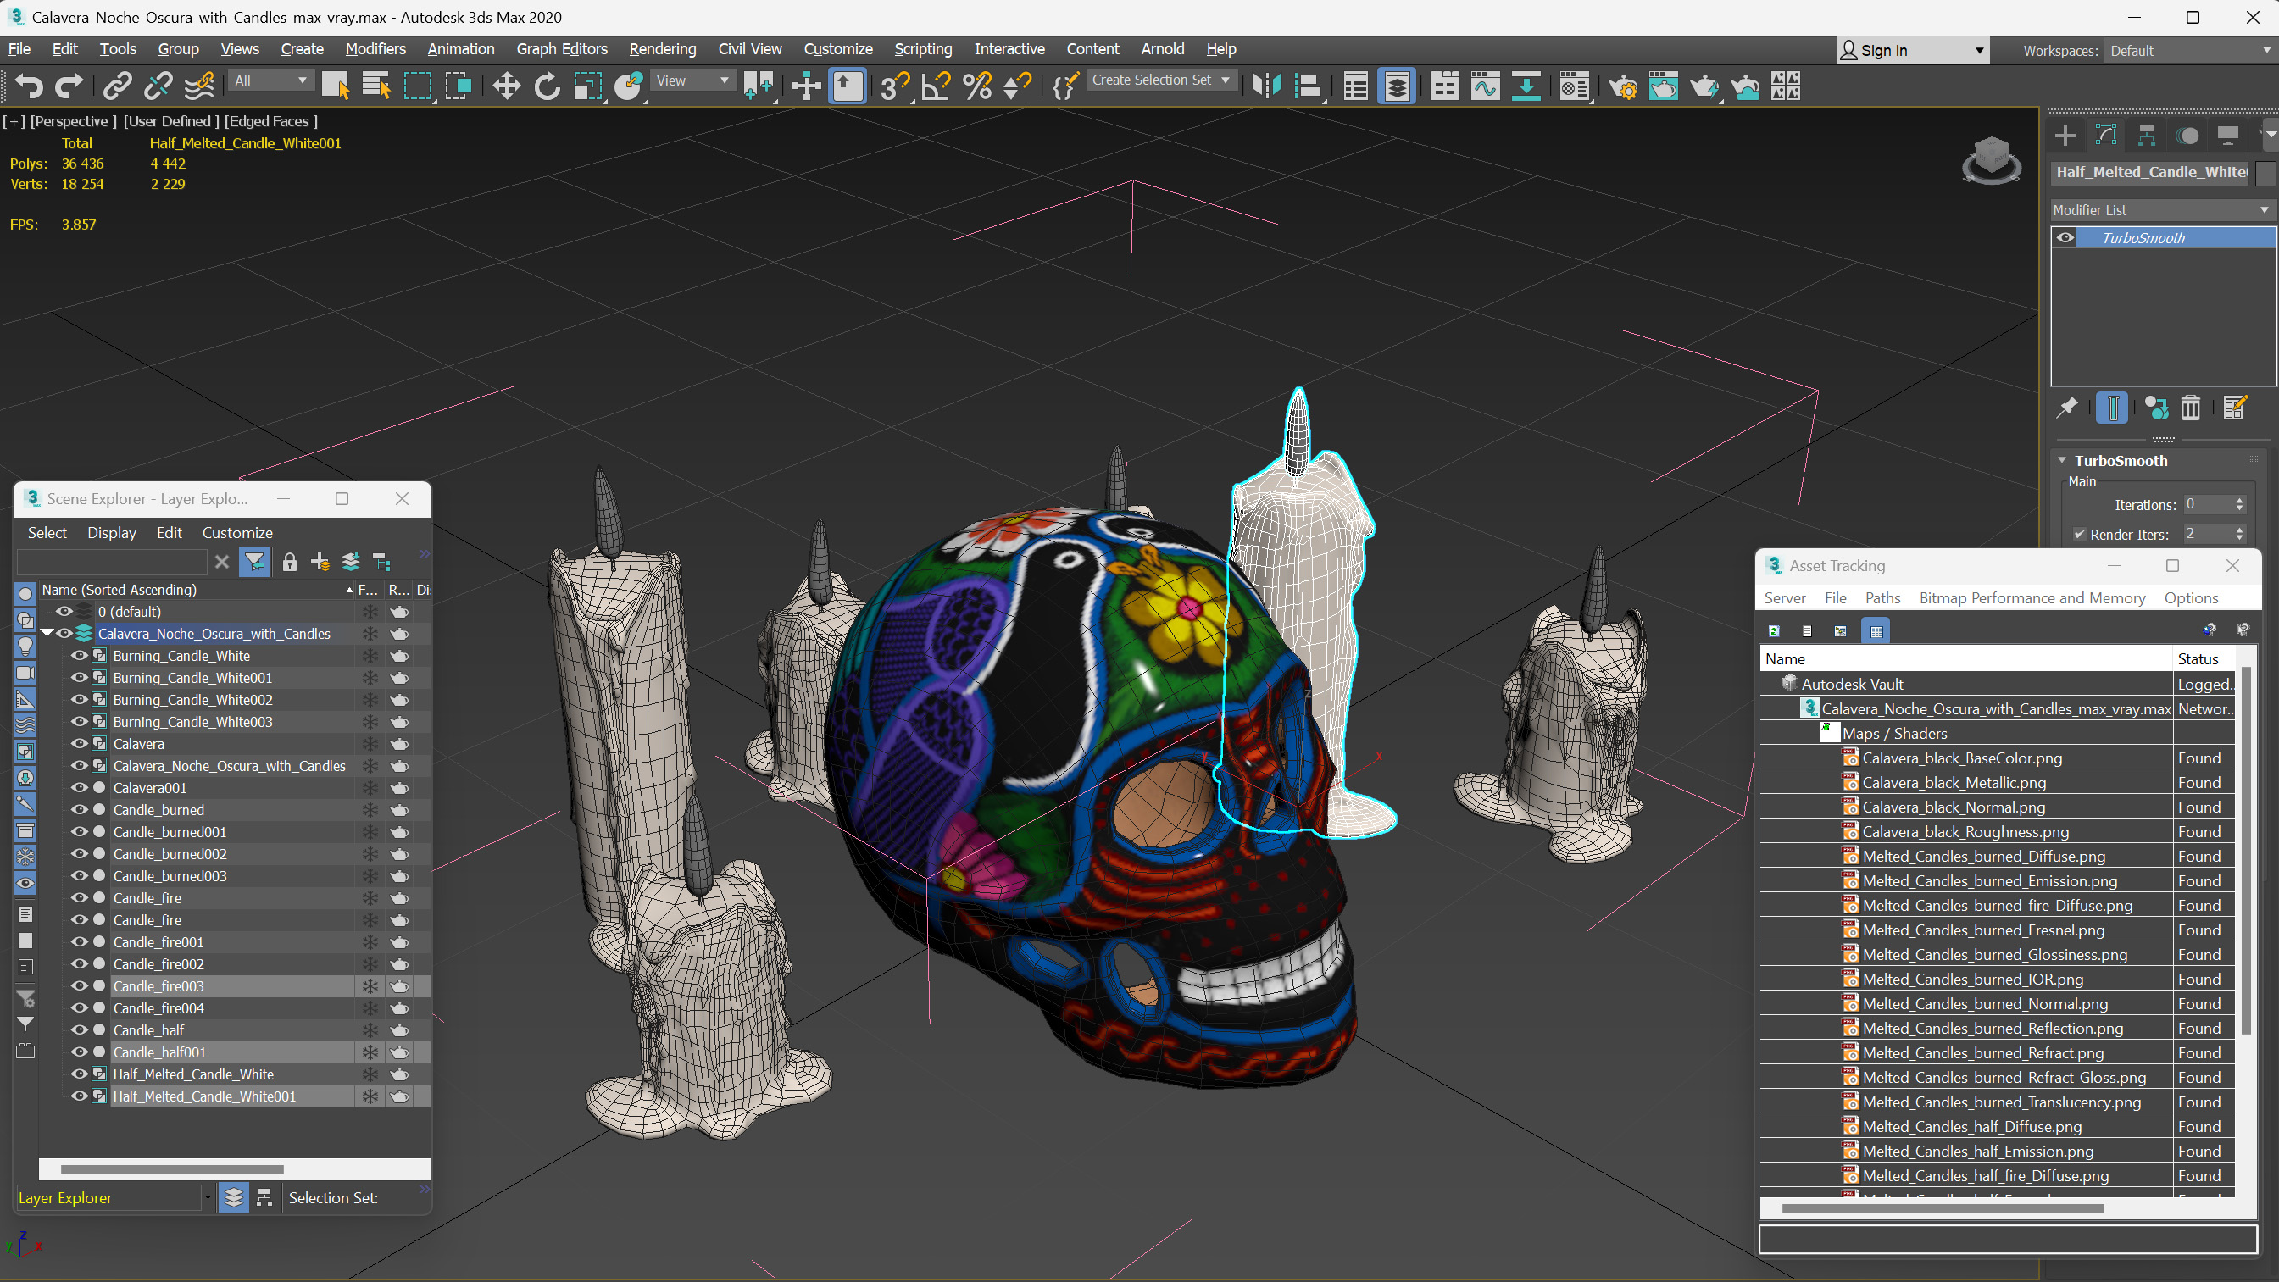This screenshot has height=1282, width=2279.
Task: Open Scene Explorer Customize menu
Action: point(237,533)
